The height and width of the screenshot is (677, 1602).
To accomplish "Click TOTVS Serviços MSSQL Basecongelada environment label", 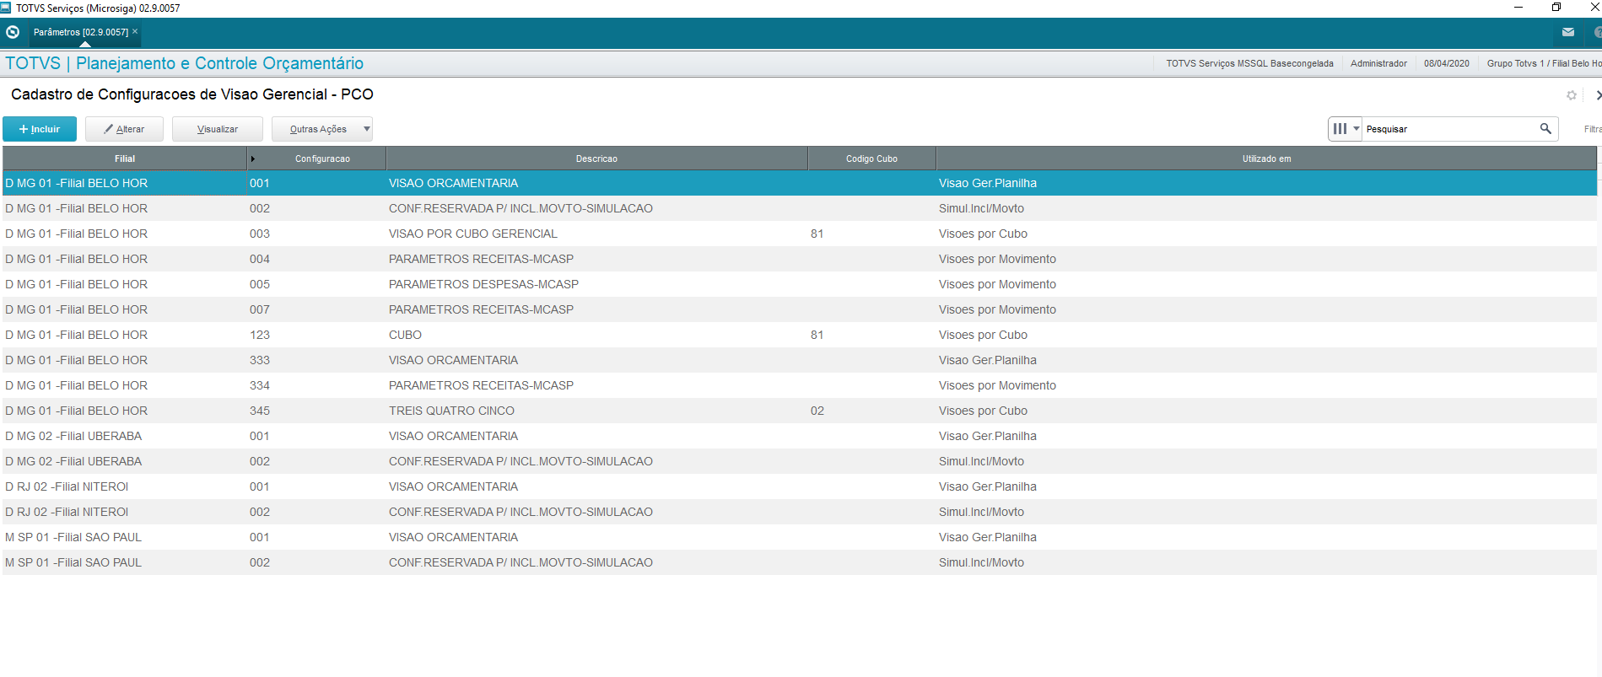I will [1249, 63].
